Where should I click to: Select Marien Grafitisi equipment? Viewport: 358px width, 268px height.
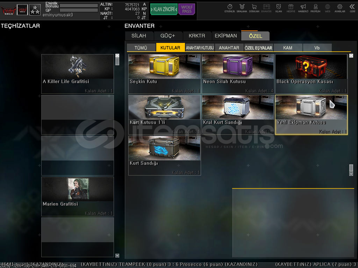click(77, 196)
